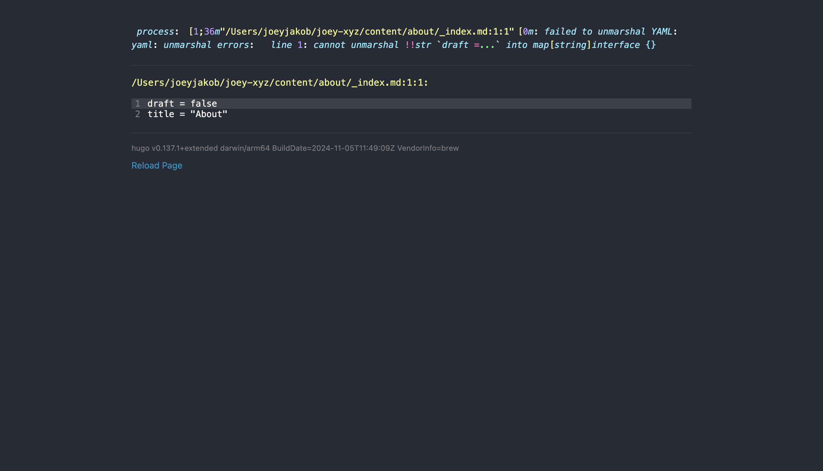823x471 pixels.
Task: Click the 'BuildDate=2024-11-05T11:49:09Z' text
Action: point(333,148)
